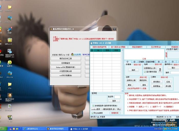Toggle 显示操作信息 checkbox
The height and width of the screenshot is (131, 179).
[145, 72]
